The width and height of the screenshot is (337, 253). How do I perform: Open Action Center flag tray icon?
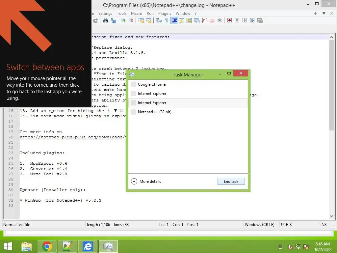(x=306, y=247)
